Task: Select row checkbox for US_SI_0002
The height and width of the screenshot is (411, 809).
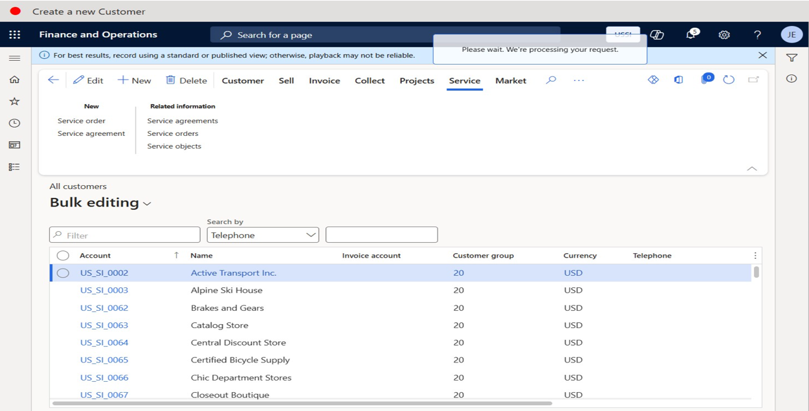Action: point(63,273)
